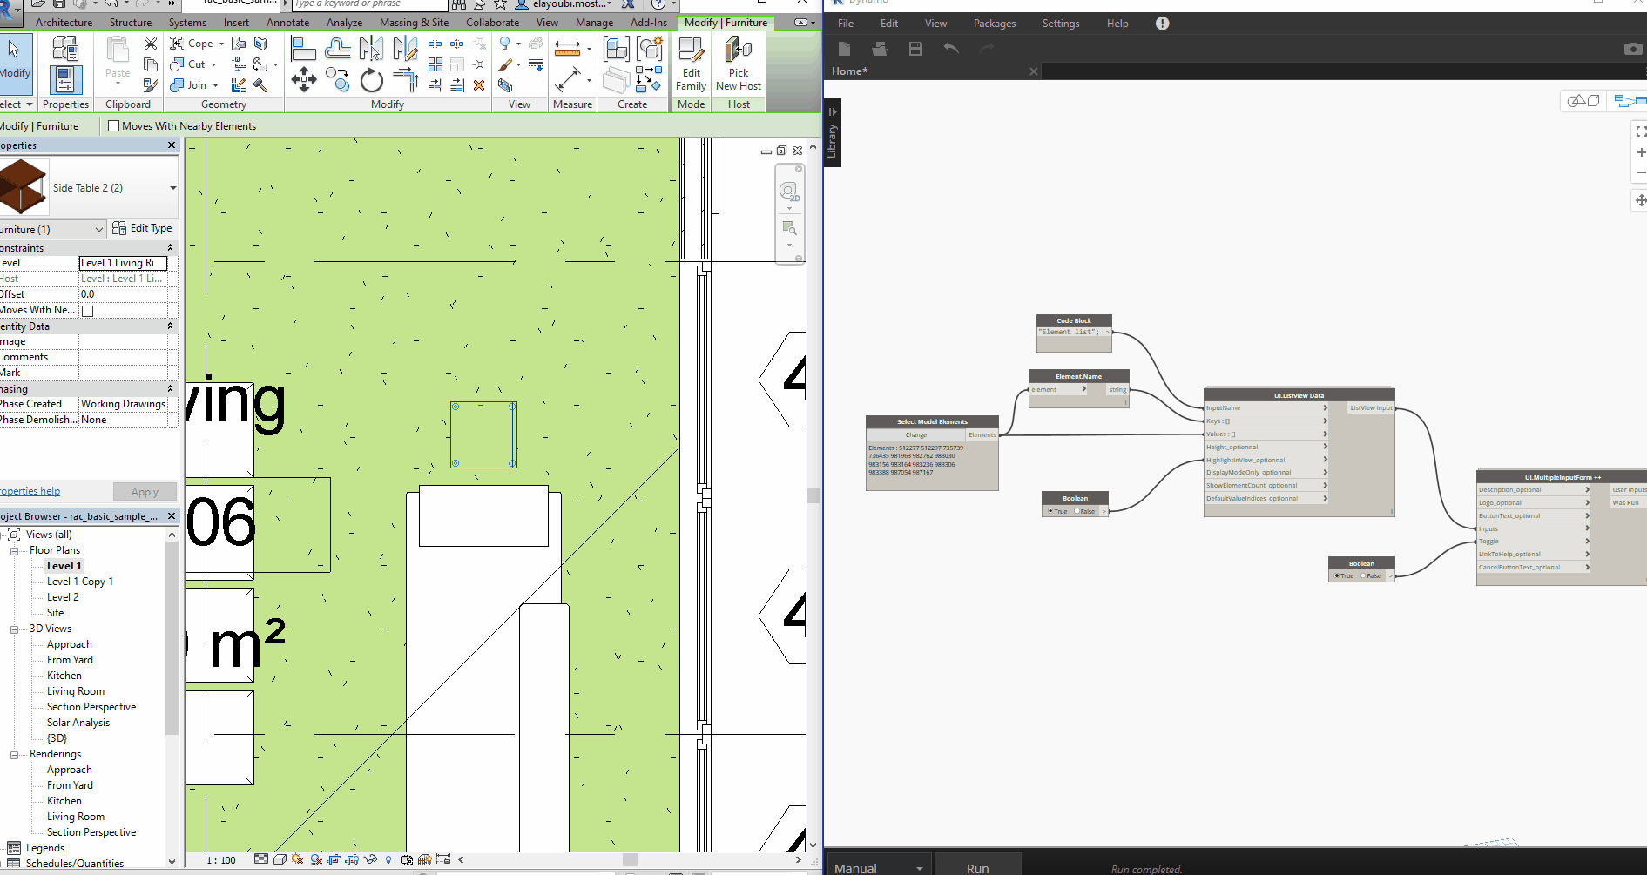
Task: Open the Annotate ribbon tab
Action: (287, 23)
